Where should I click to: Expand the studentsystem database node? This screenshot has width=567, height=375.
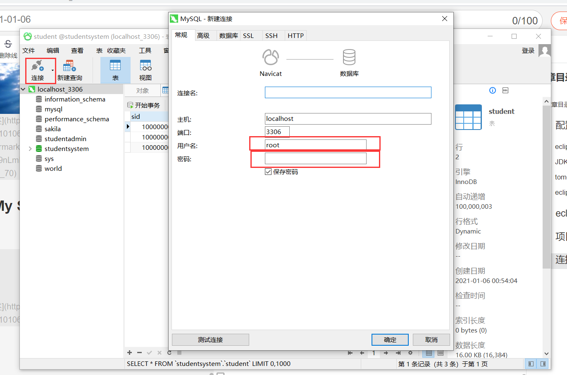click(x=30, y=149)
